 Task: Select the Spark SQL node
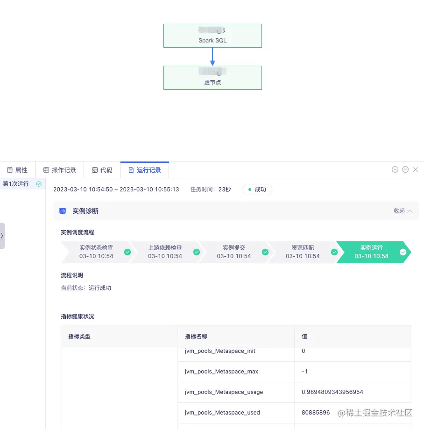212,35
